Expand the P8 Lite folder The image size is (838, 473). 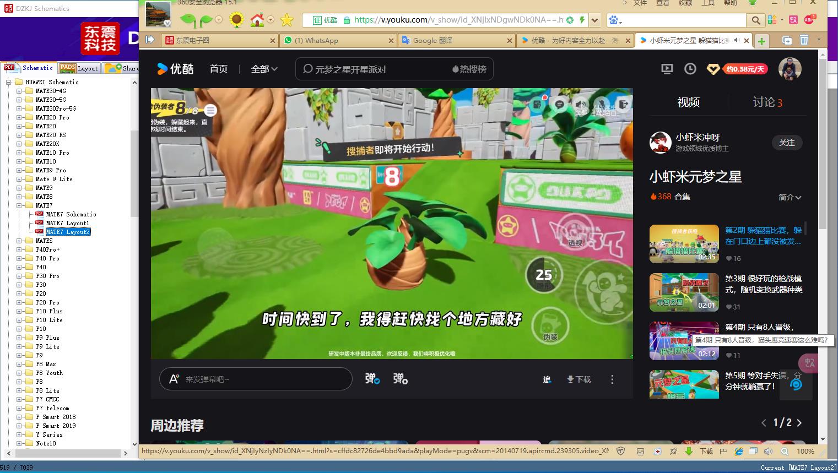[19, 390]
